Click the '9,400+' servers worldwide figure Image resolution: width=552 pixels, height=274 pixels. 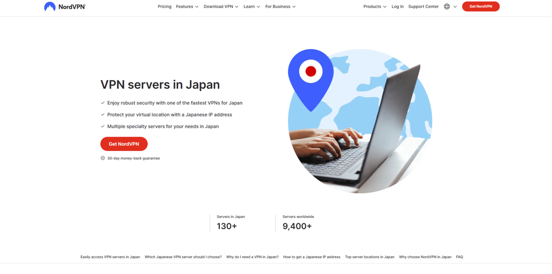297,226
